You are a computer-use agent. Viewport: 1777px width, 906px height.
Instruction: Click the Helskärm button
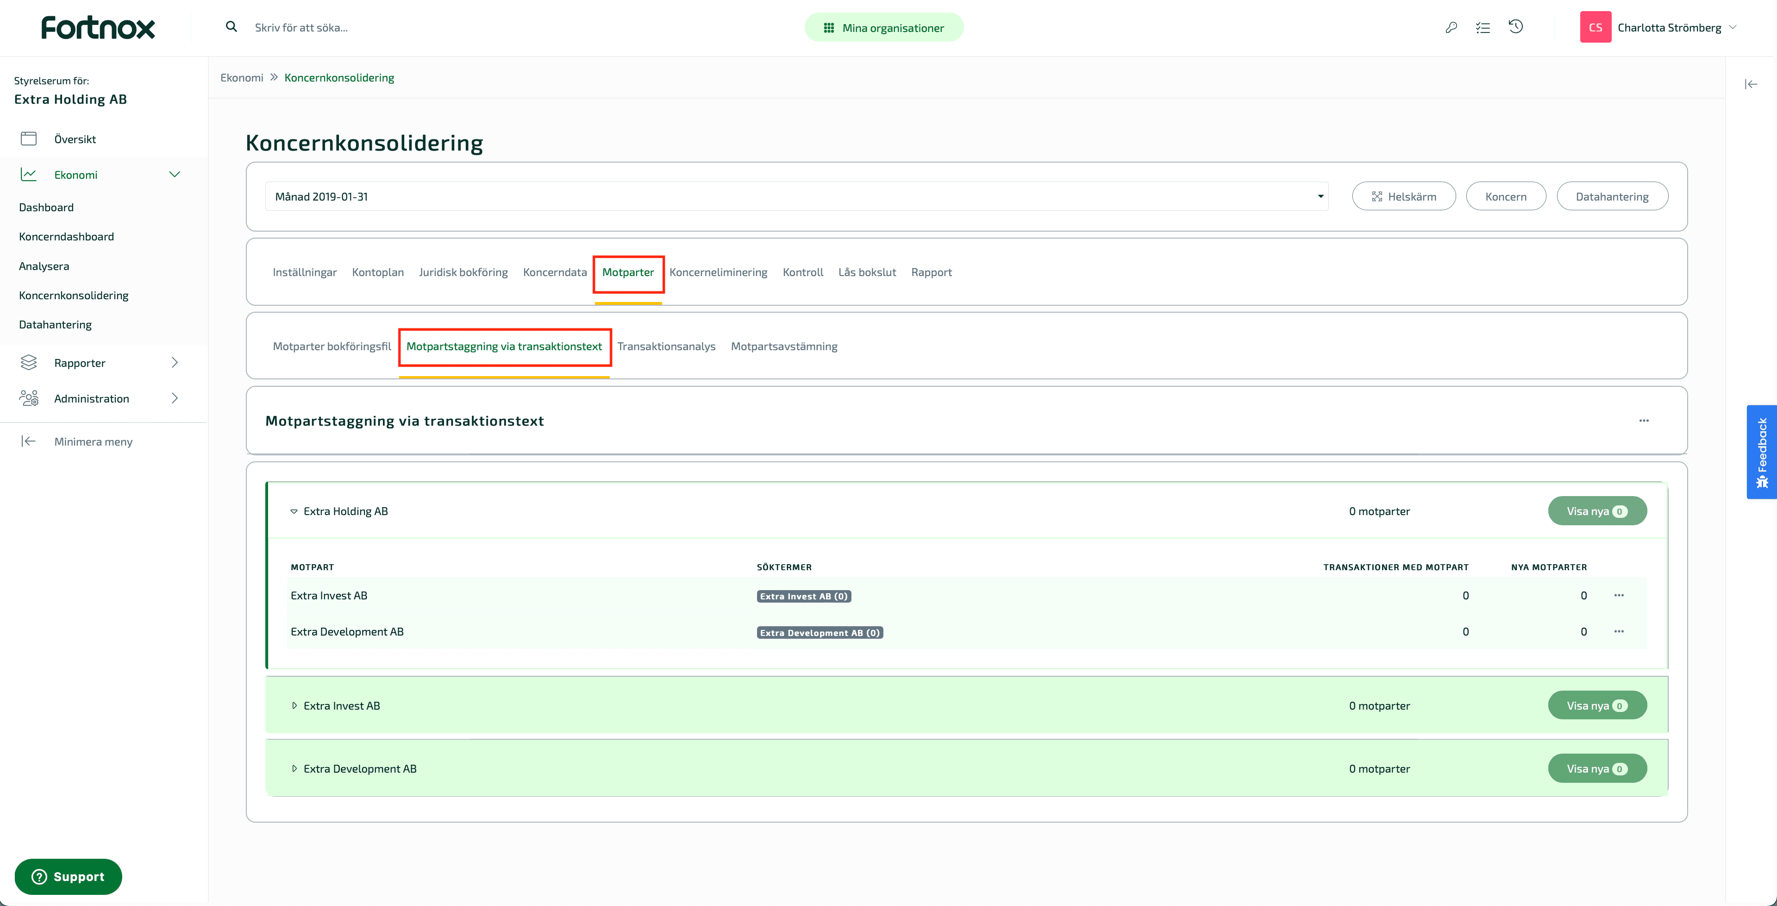pos(1404,197)
